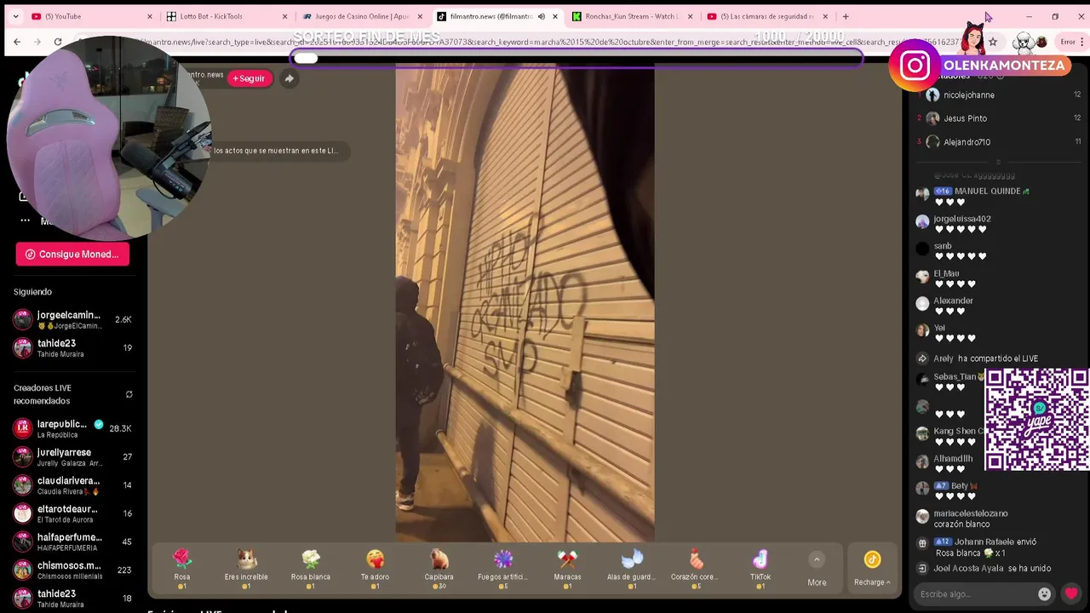Screen dimensions: 1090x613
Task: Open jurellyarrese recommended live
Action: pyautogui.click(x=73, y=457)
